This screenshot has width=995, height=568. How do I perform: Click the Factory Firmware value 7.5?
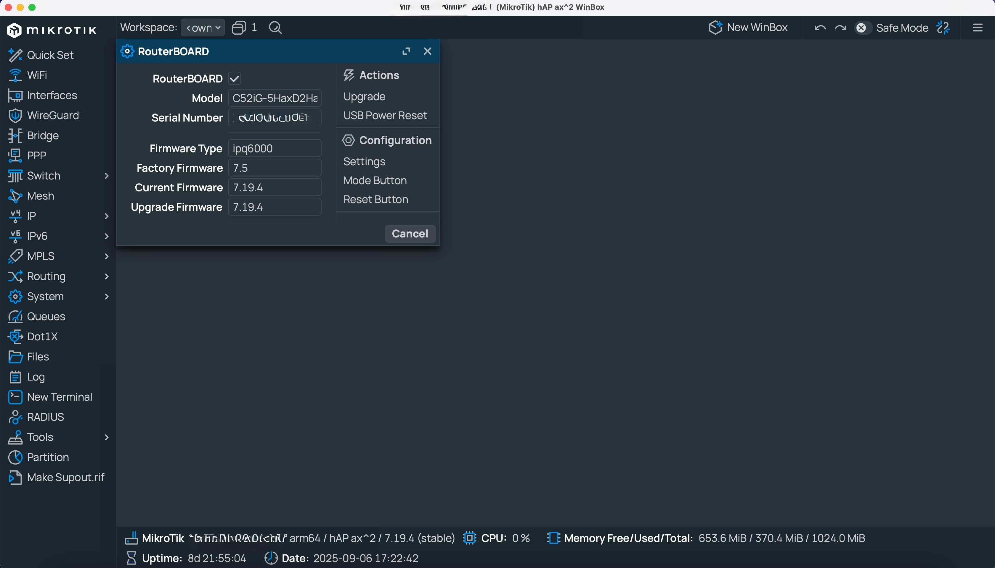click(275, 168)
